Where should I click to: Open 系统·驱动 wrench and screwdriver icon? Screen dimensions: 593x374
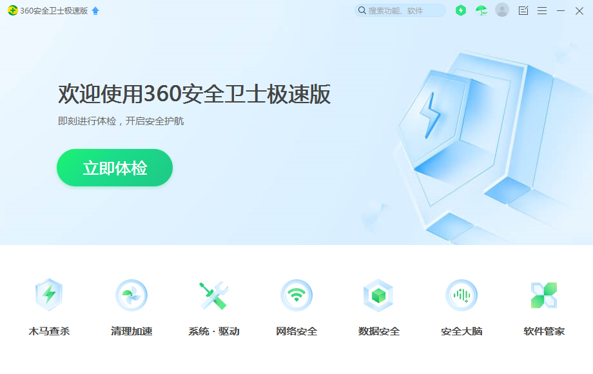coord(214,295)
